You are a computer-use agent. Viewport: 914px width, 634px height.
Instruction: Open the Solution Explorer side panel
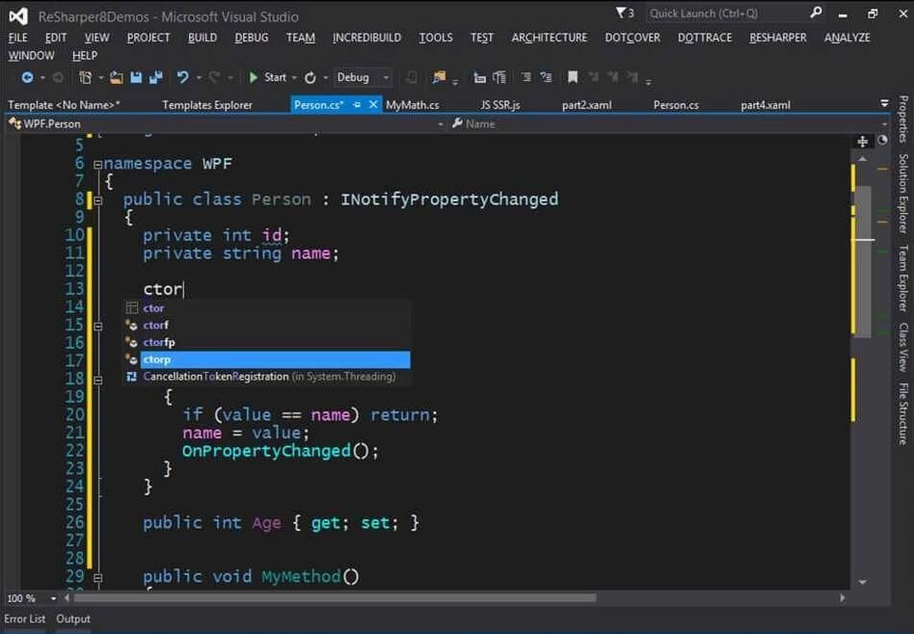pos(903,194)
